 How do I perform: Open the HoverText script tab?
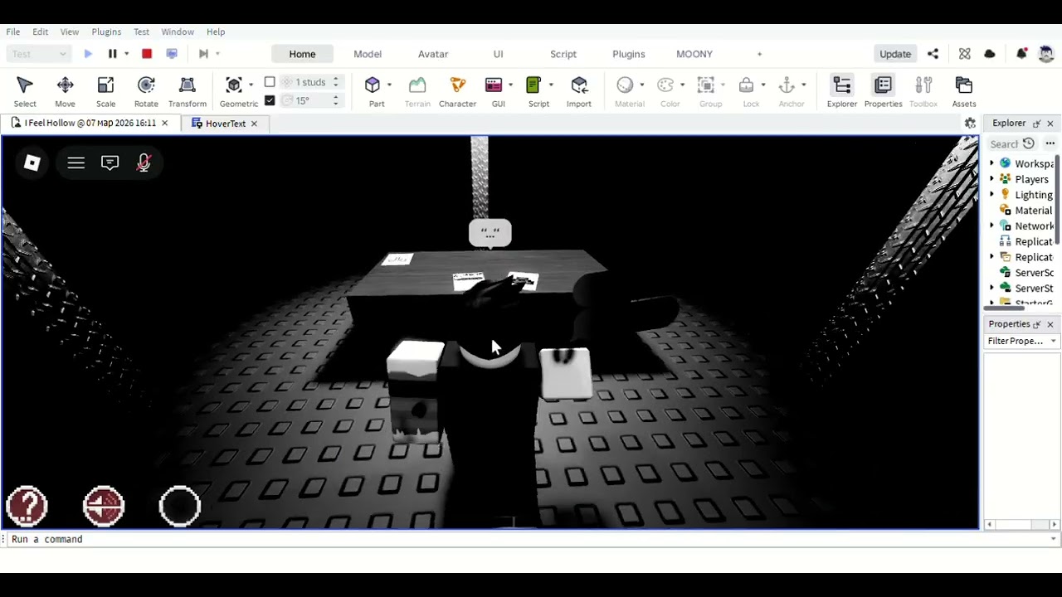coord(226,124)
